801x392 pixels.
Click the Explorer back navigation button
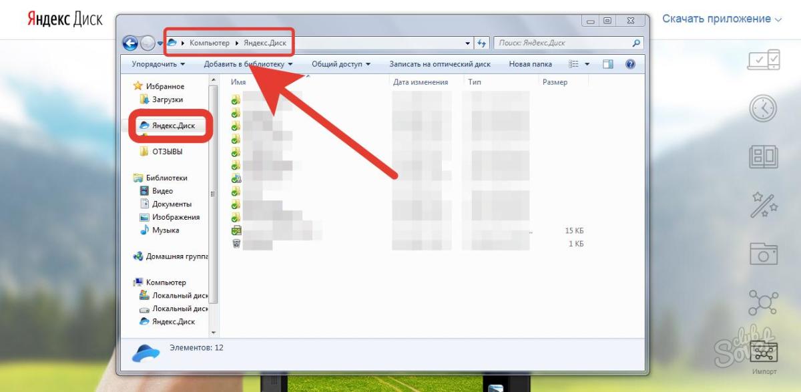tap(130, 43)
